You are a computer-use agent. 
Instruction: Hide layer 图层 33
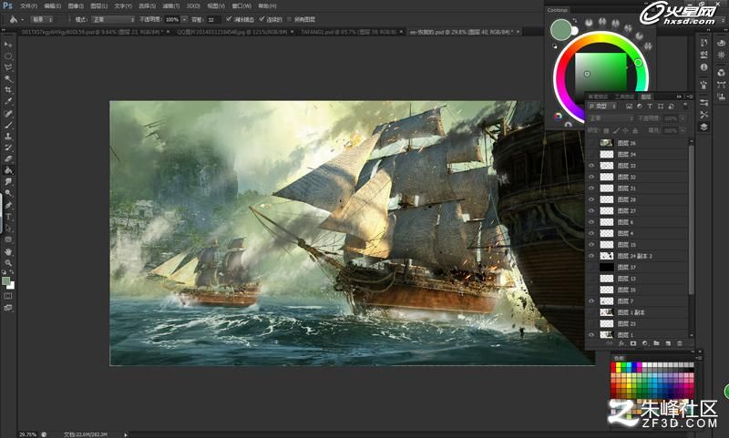(x=590, y=166)
